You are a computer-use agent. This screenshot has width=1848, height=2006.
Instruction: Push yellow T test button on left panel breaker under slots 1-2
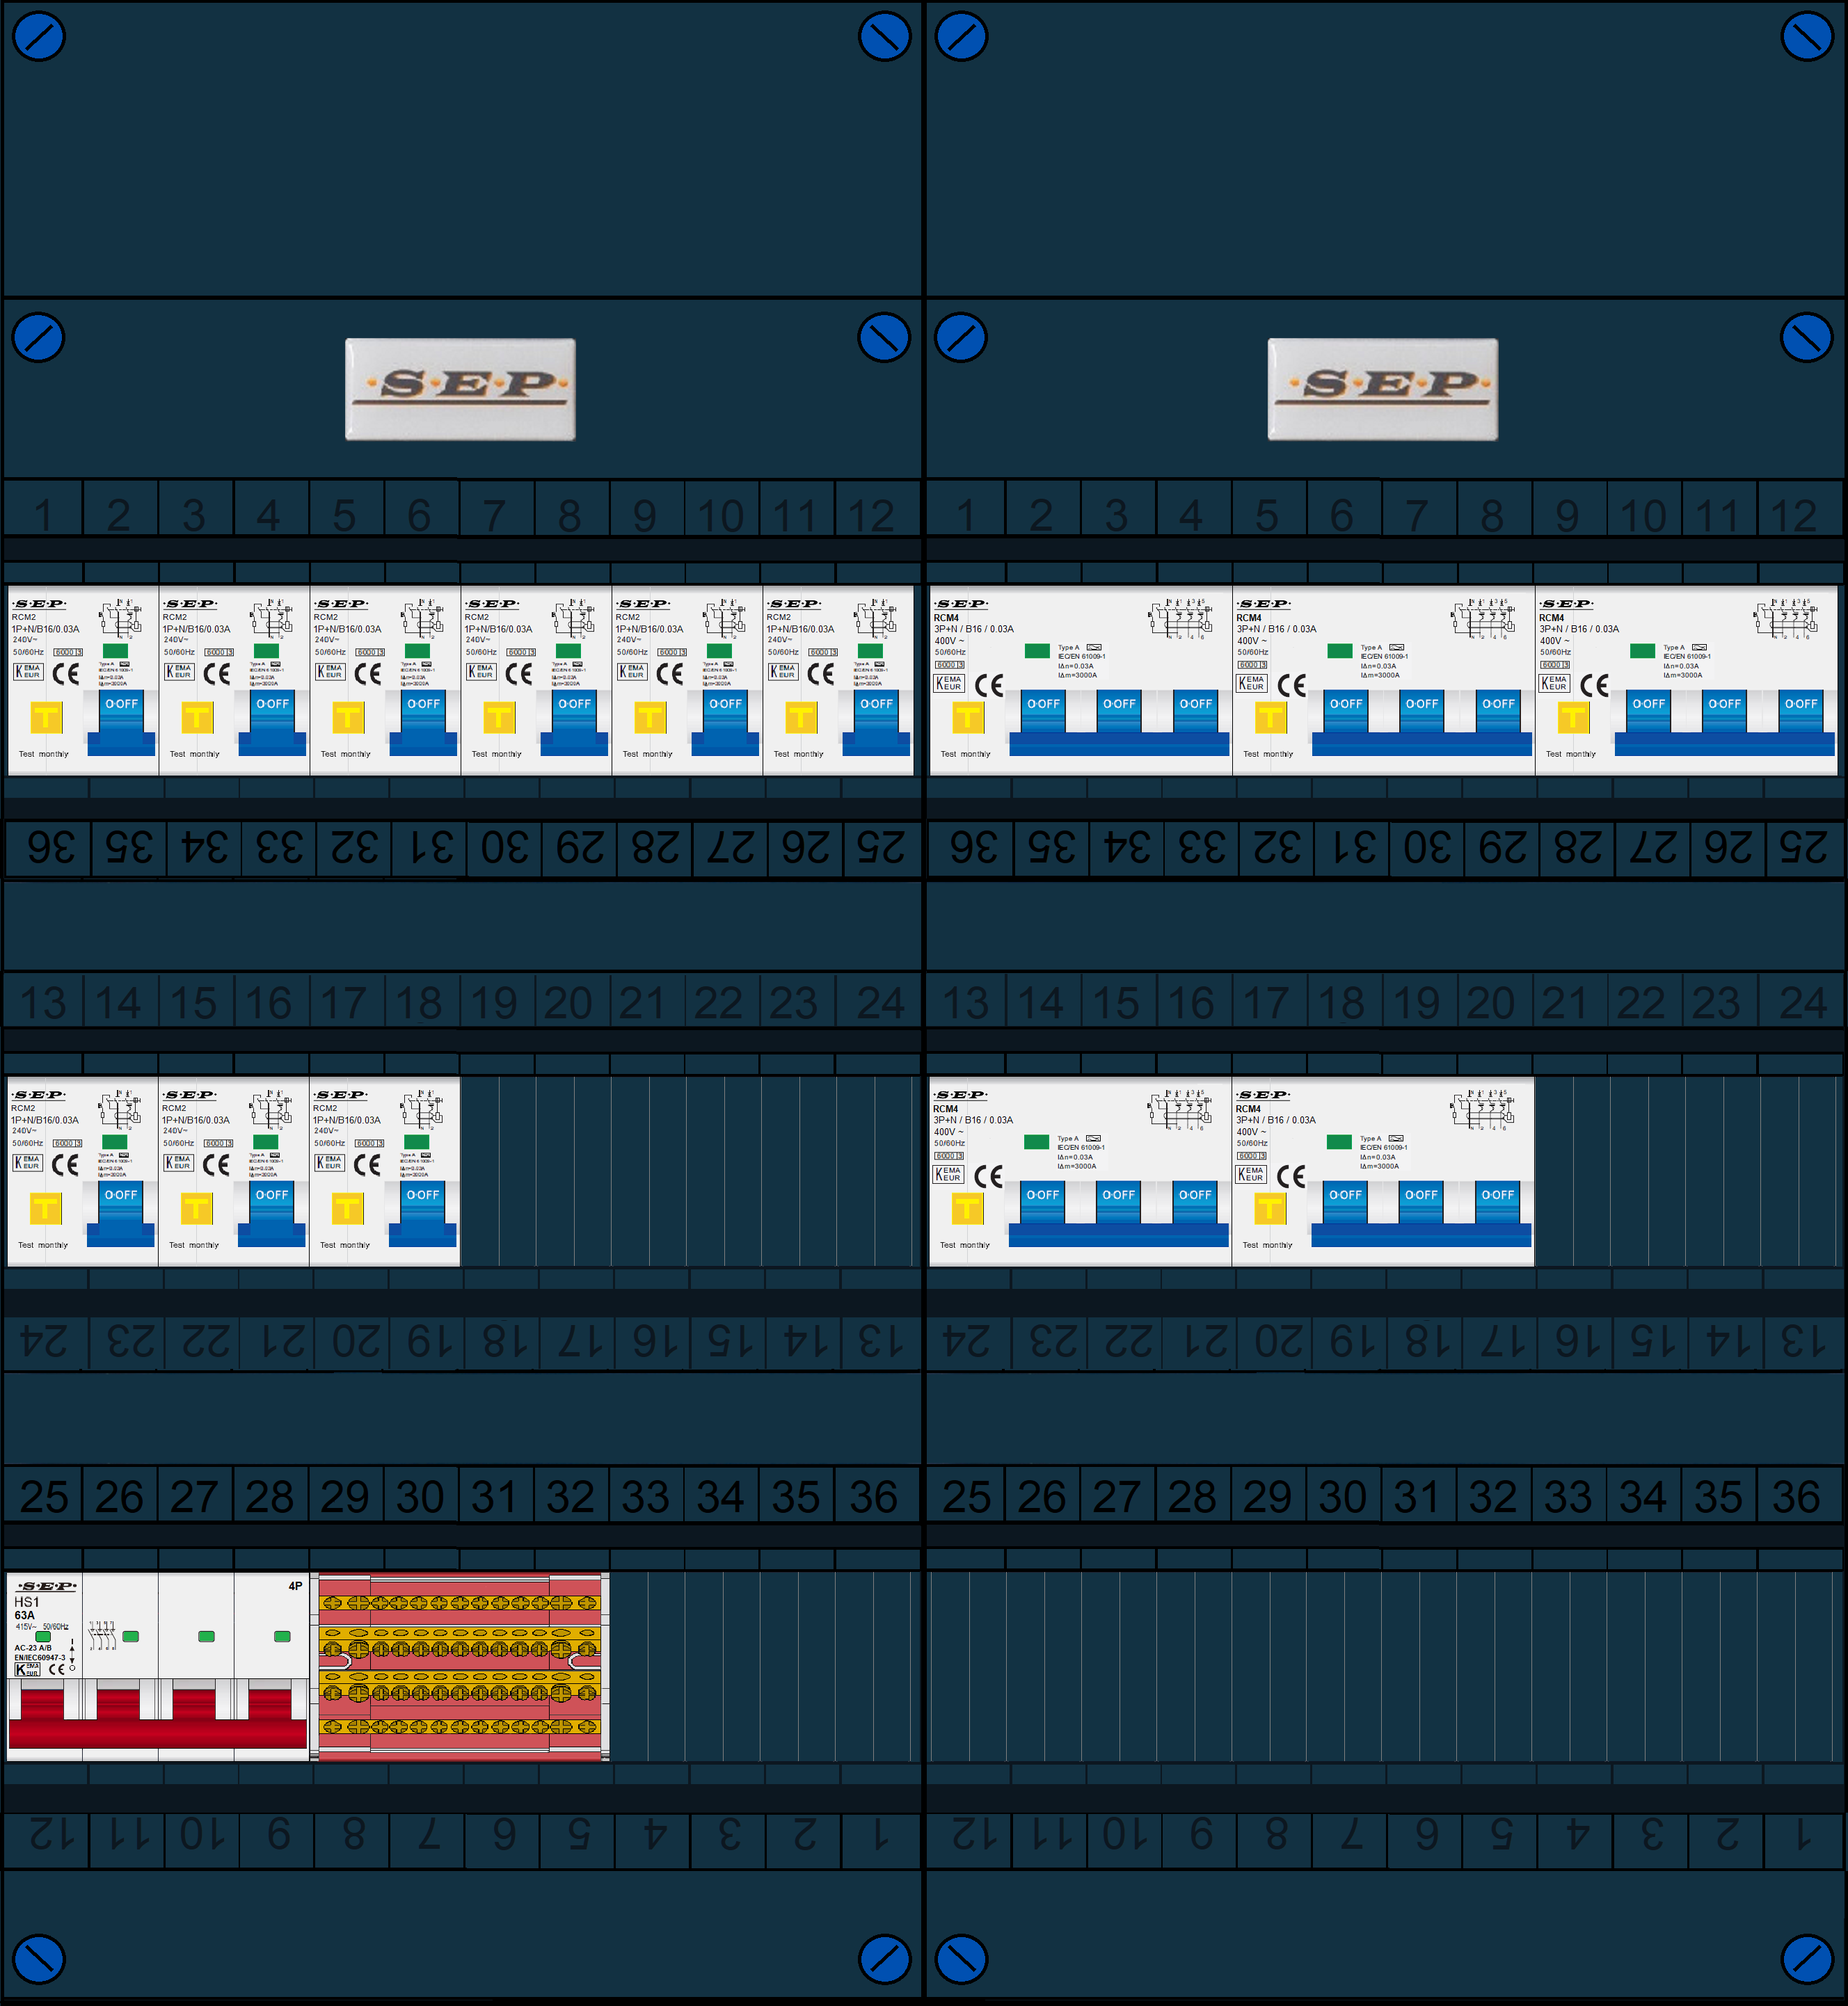point(46,716)
